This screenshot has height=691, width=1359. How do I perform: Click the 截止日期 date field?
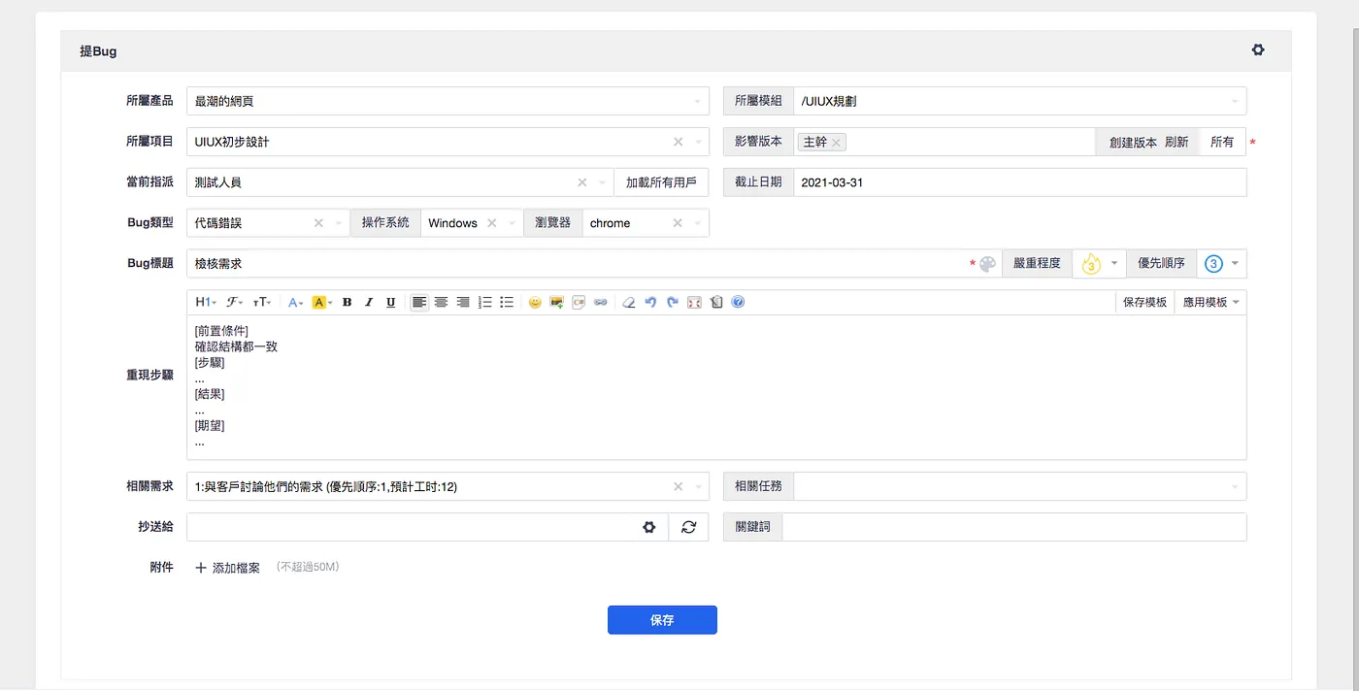click(x=1019, y=182)
